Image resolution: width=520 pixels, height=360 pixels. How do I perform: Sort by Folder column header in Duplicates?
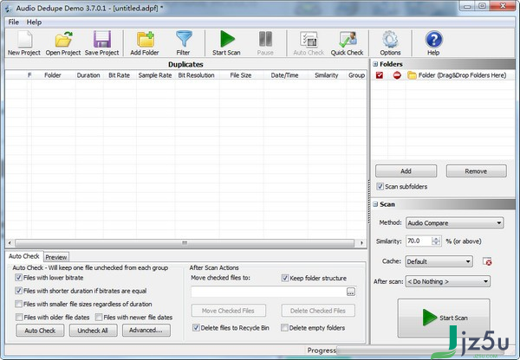pos(53,75)
